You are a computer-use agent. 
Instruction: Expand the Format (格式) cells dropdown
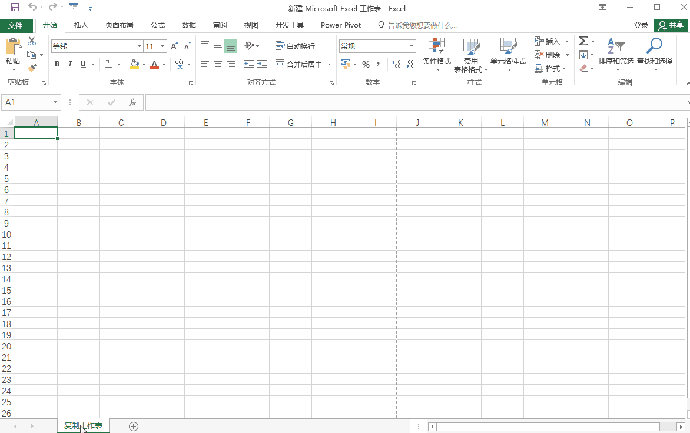563,69
